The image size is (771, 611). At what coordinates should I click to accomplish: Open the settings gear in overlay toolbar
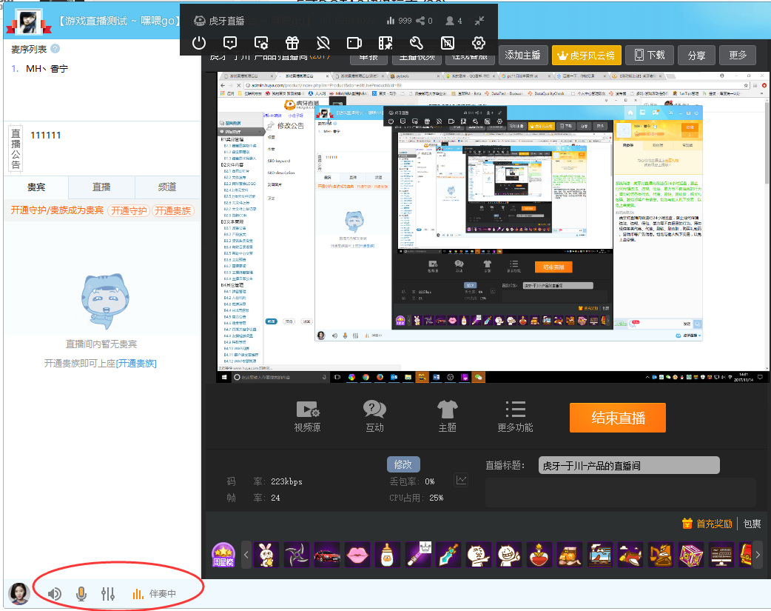pos(479,44)
